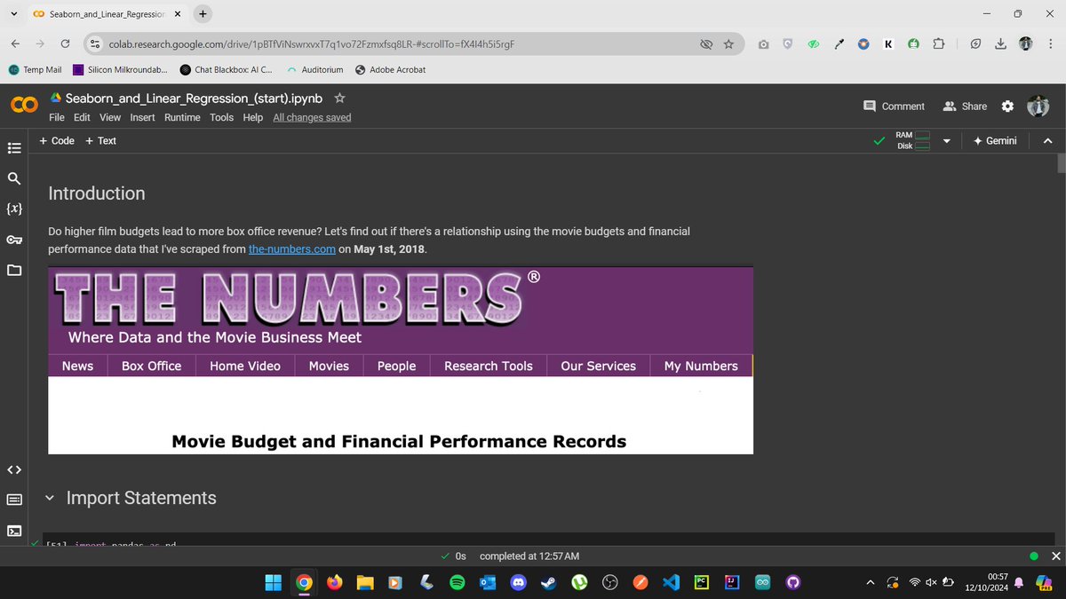Star the notebook next to its title
The width and height of the screenshot is (1066, 599).
[x=339, y=99]
